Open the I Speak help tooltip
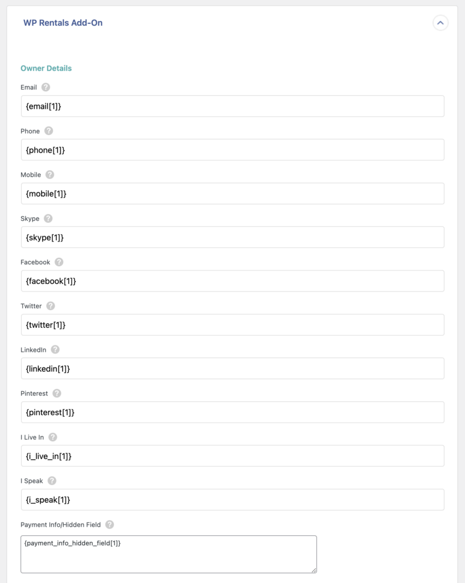The height and width of the screenshot is (583, 465). pos(51,481)
